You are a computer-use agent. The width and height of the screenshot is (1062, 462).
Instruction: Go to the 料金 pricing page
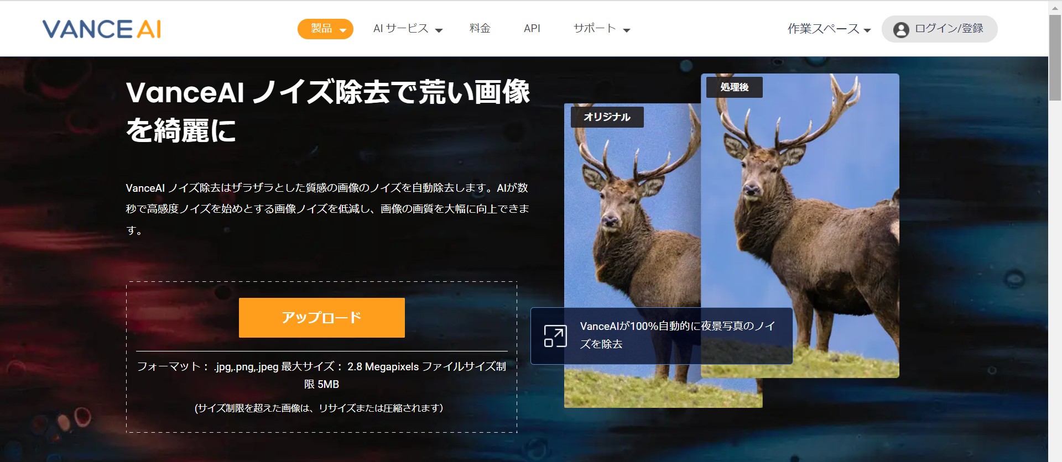click(480, 28)
